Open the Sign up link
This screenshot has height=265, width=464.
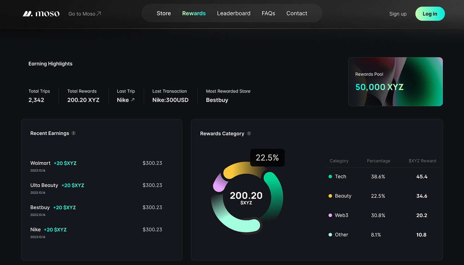coord(398,14)
